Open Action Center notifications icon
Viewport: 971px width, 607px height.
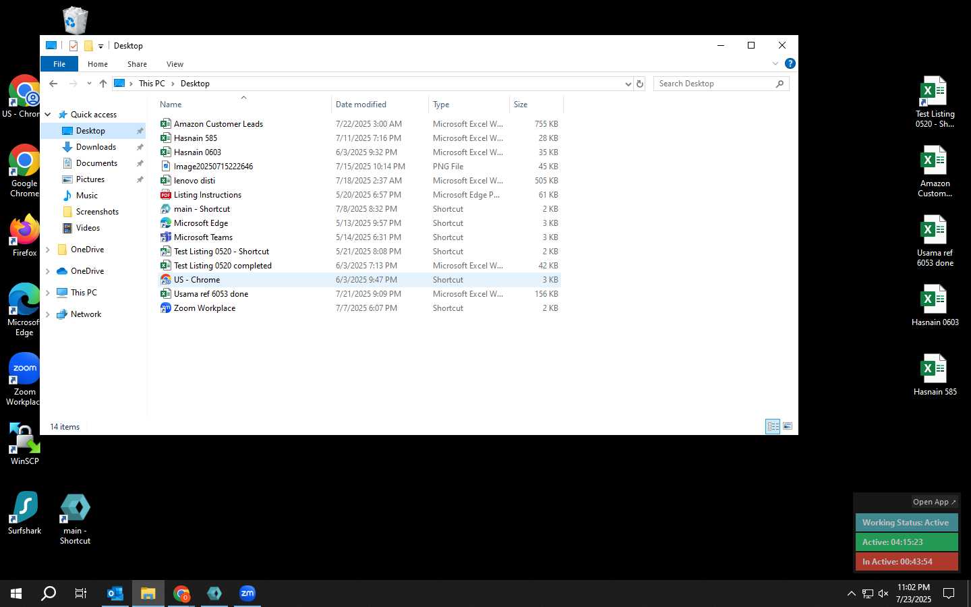point(949,594)
